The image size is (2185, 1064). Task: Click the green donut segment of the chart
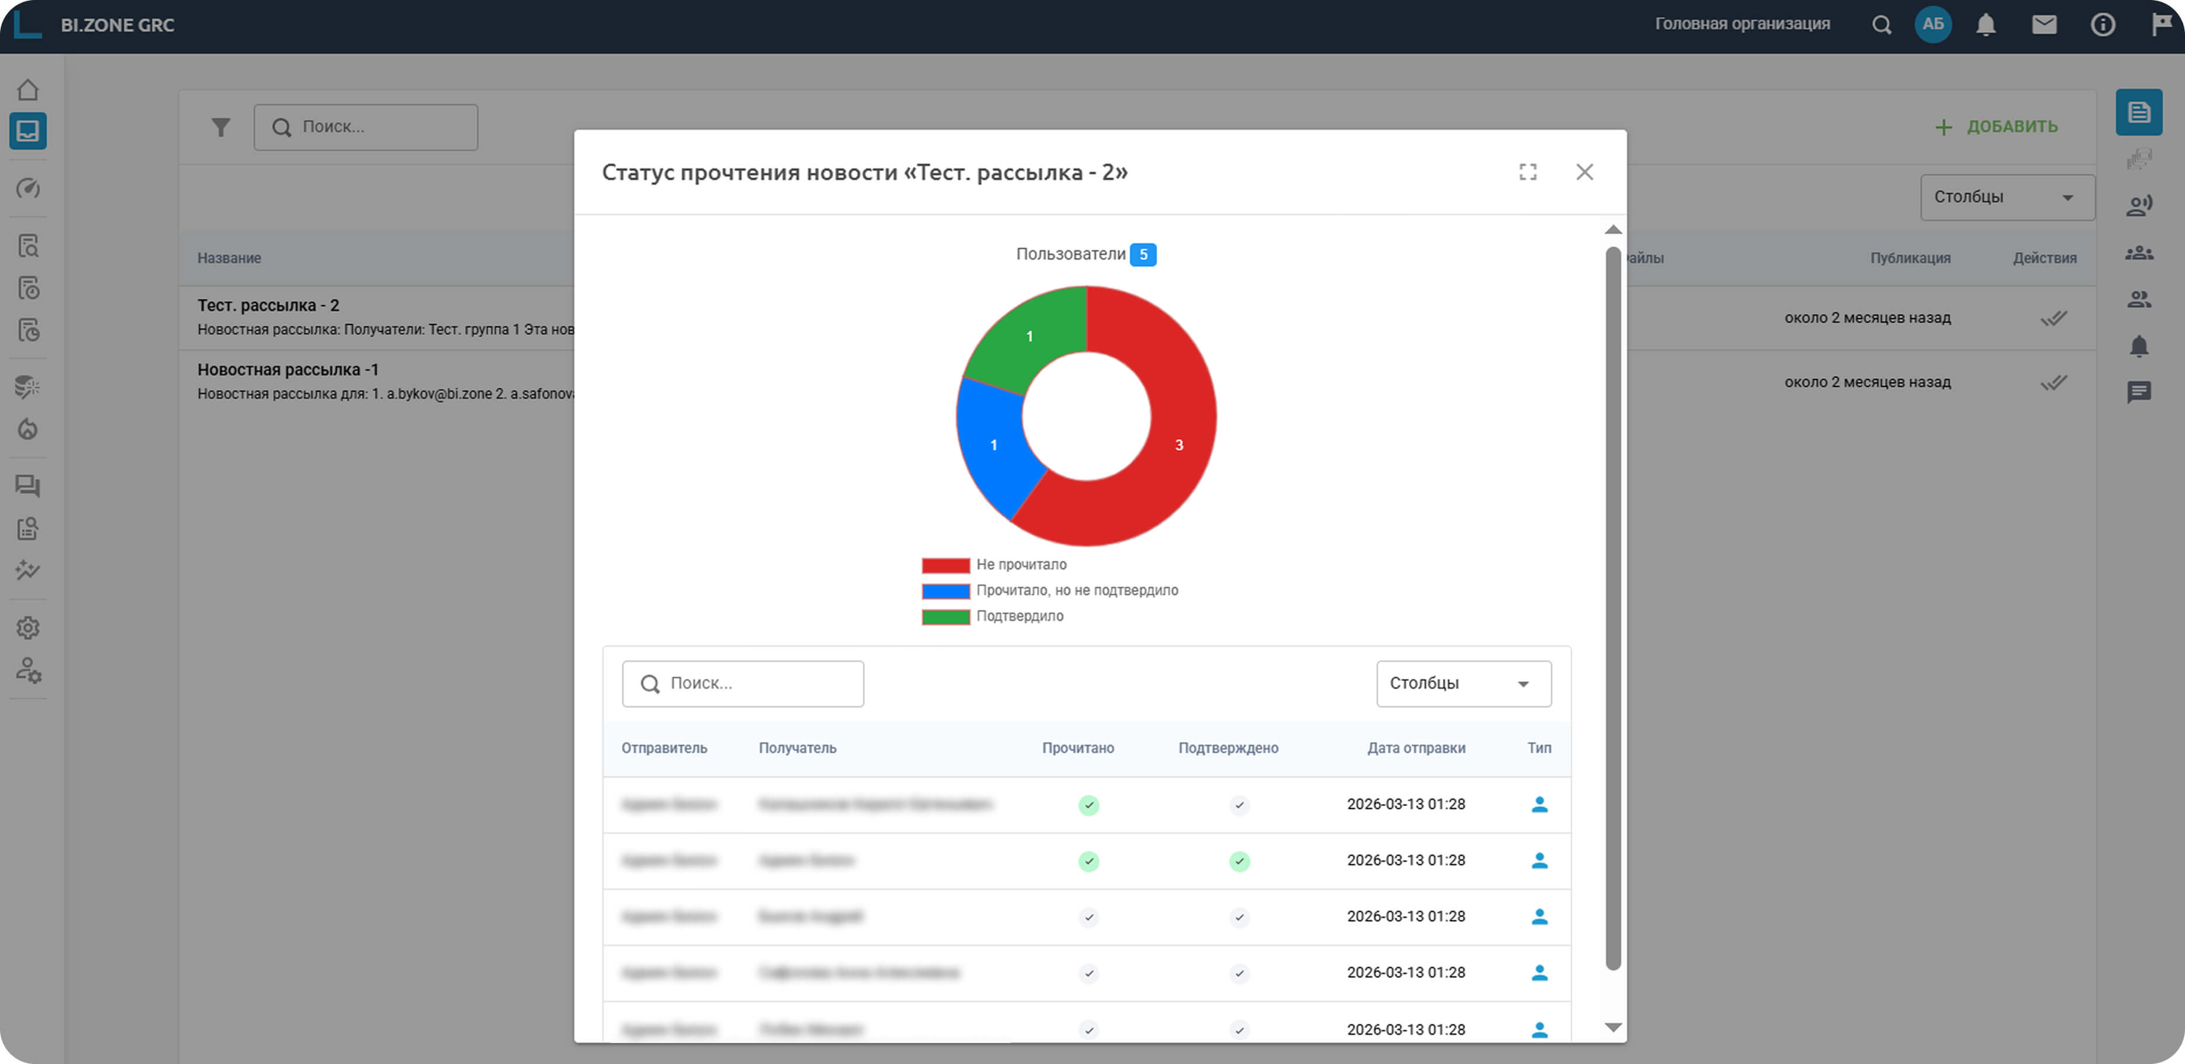(x=1030, y=337)
